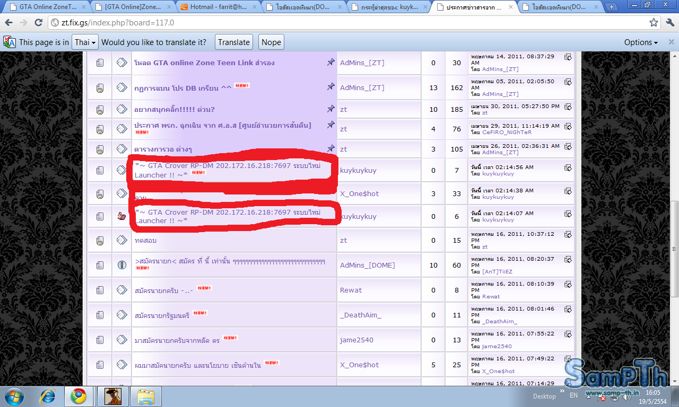Launch Internet Explorer from taskbar
679x407 pixels.
(x=48, y=396)
